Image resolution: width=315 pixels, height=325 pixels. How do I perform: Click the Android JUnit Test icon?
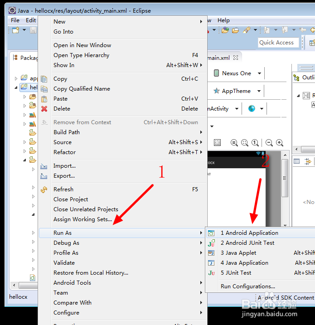pyautogui.click(x=211, y=243)
